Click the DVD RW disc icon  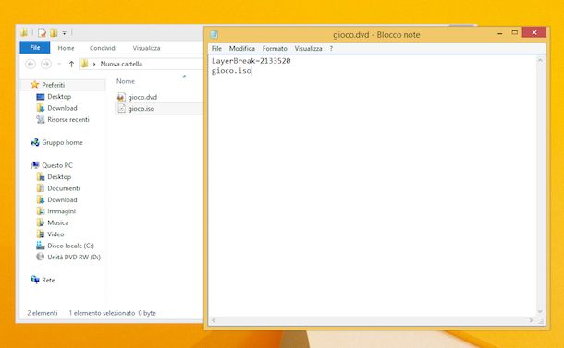coord(41,258)
